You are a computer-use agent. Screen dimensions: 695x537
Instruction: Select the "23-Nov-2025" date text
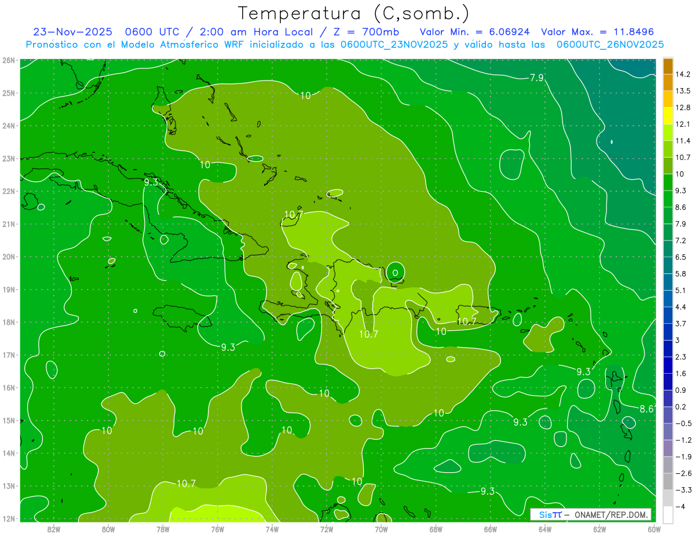(72, 32)
